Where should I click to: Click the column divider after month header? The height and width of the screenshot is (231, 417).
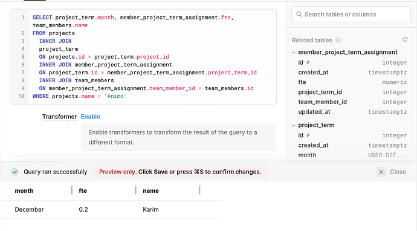click(x=72, y=190)
